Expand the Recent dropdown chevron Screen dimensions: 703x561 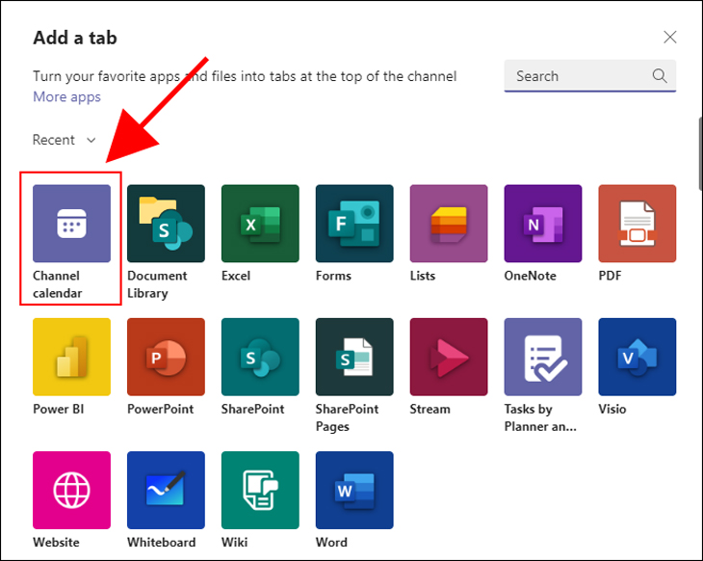point(91,140)
